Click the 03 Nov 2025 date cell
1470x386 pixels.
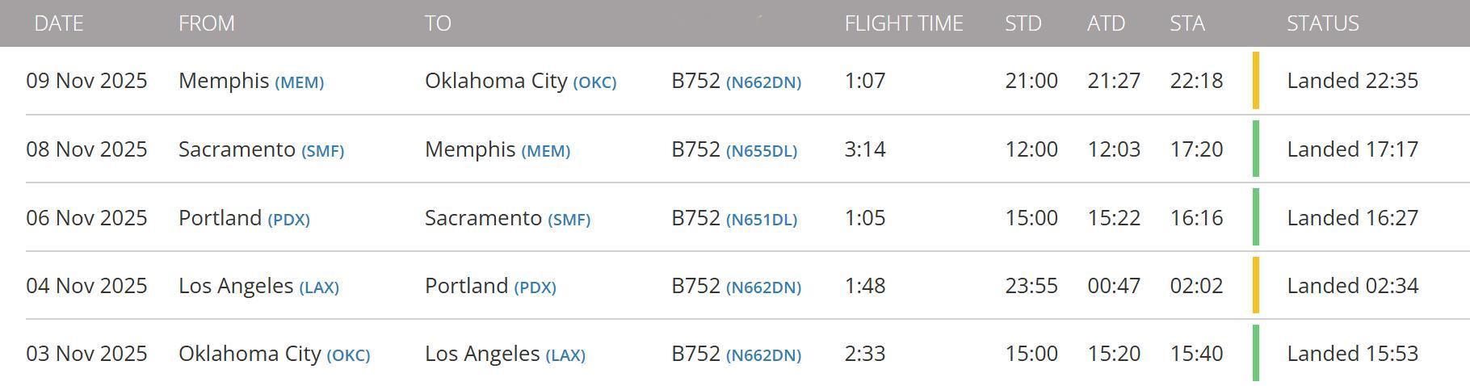coord(86,354)
